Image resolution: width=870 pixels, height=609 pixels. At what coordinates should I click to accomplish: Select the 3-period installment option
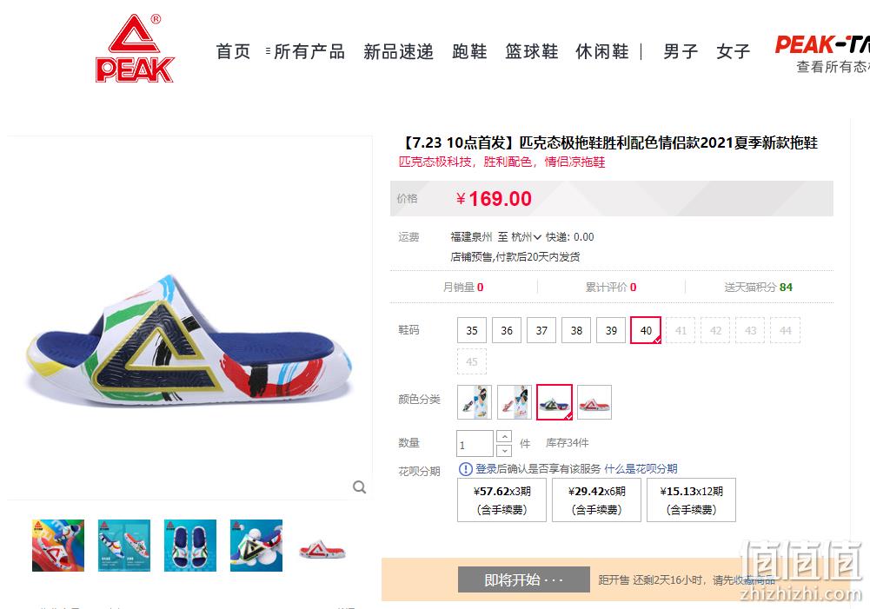(x=502, y=500)
